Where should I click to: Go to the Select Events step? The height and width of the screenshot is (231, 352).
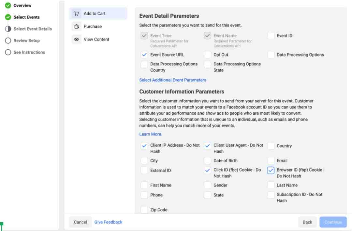(x=26, y=17)
